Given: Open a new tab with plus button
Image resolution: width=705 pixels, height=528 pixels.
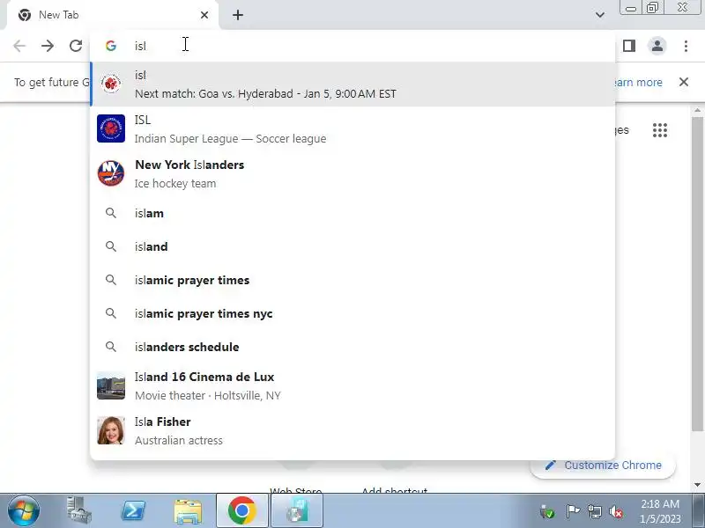Looking at the screenshot, I should [x=238, y=15].
